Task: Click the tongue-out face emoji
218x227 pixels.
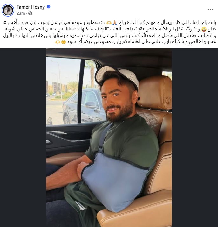Action: click(x=204, y=29)
